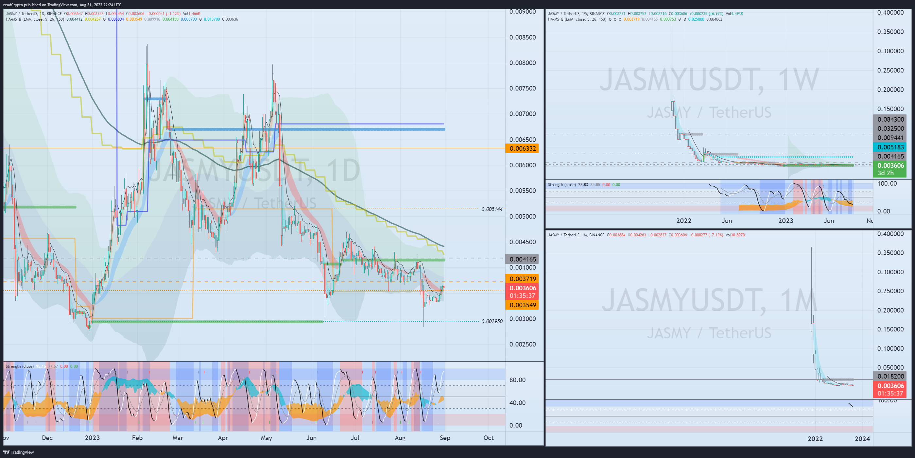Click the 100.00 tick on 1W Strength axis
The height and width of the screenshot is (458, 915).
tap(887, 183)
